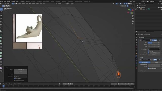The image size is (162, 91).
Task: Select the Transform tool in the left toolbar
Action: pos(1,25)
